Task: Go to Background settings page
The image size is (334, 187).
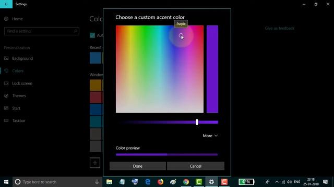Action: [22, 58]
